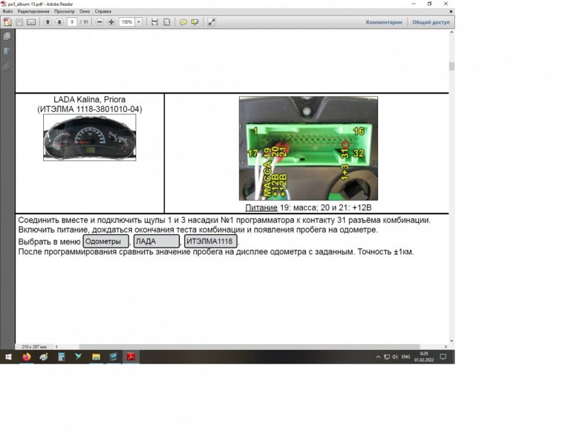
Task: Click the ЛАДА menu box in text
Action: tap(156, 241)
